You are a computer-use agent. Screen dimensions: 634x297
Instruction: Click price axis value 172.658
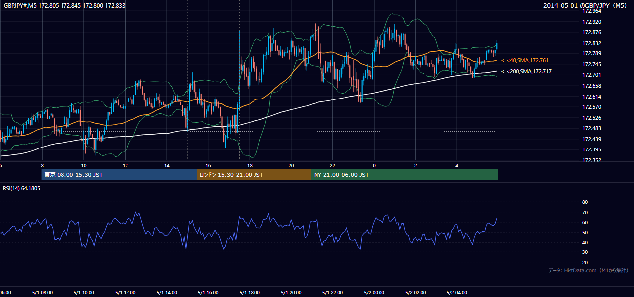click(x=591, y=86)
